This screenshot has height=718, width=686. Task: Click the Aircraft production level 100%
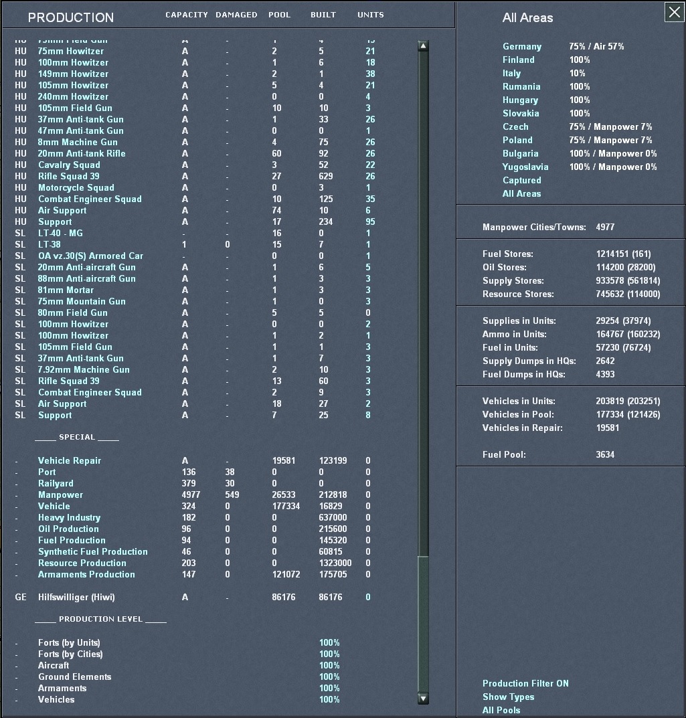(x=329, y=665)
